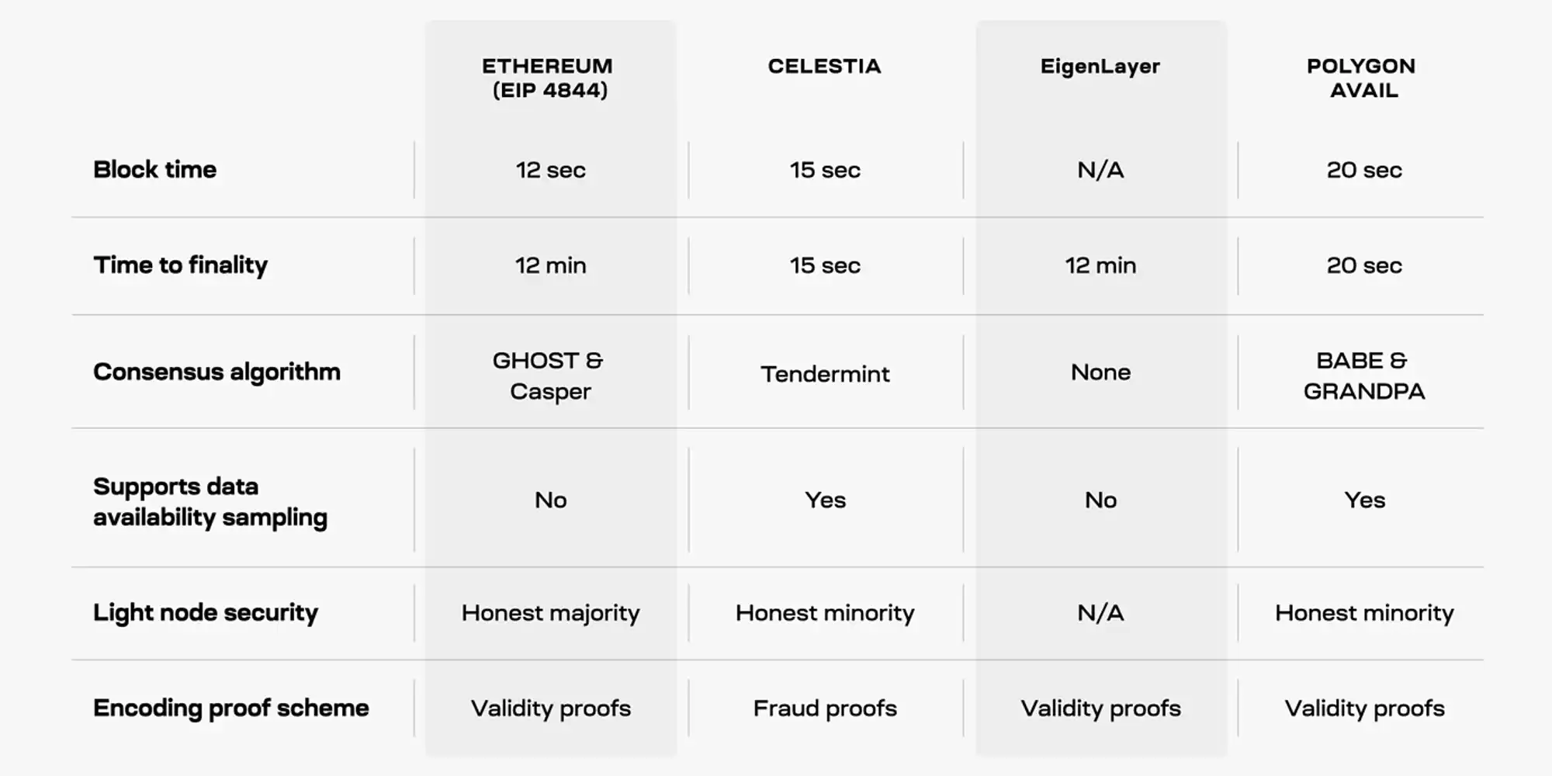
Task: Click the EigenLayer column header
Action: [1100, 66]
